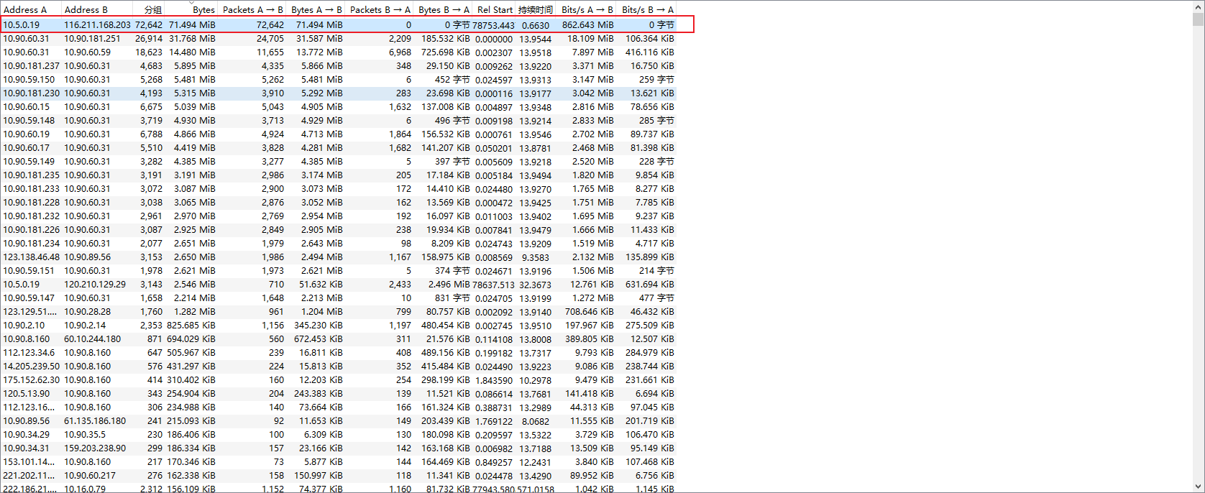1205x493 pixels.
Task: Sort by Packets B → A header
Action: [x=380, y=10]
